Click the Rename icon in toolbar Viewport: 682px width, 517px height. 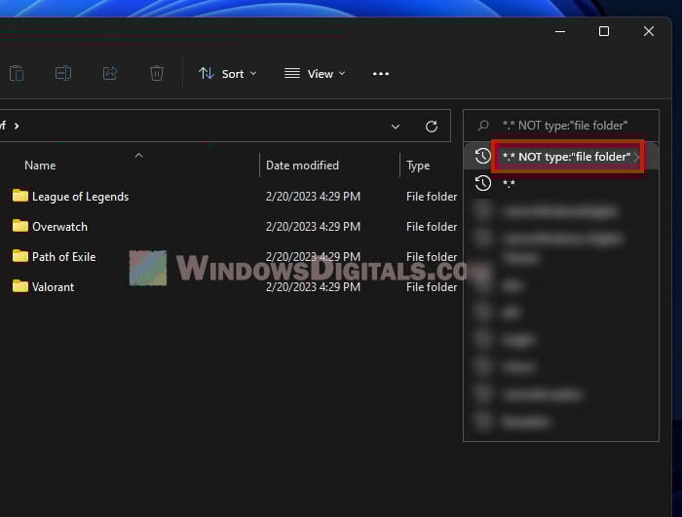[x=63, y=73]
